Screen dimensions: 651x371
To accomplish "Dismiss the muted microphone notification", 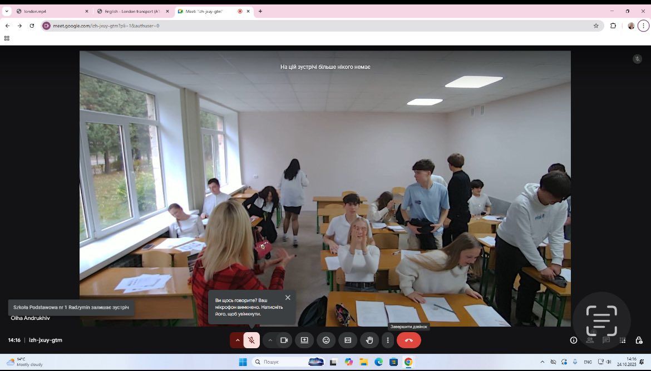I will (288, 298).
